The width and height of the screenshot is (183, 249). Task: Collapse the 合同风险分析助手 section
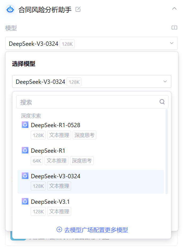pos(174,9)
